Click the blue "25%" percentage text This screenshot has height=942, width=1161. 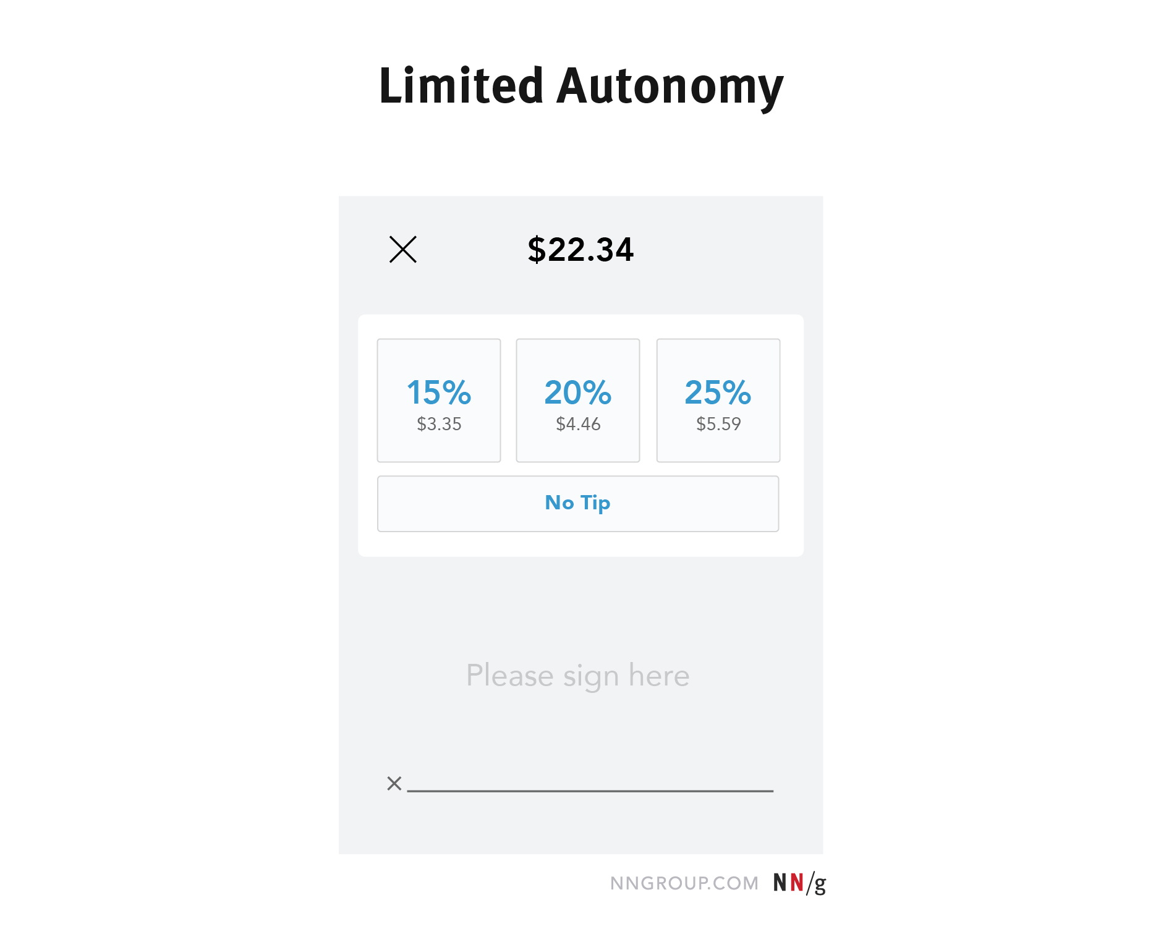pyautogui.click(x=718, y=392)
